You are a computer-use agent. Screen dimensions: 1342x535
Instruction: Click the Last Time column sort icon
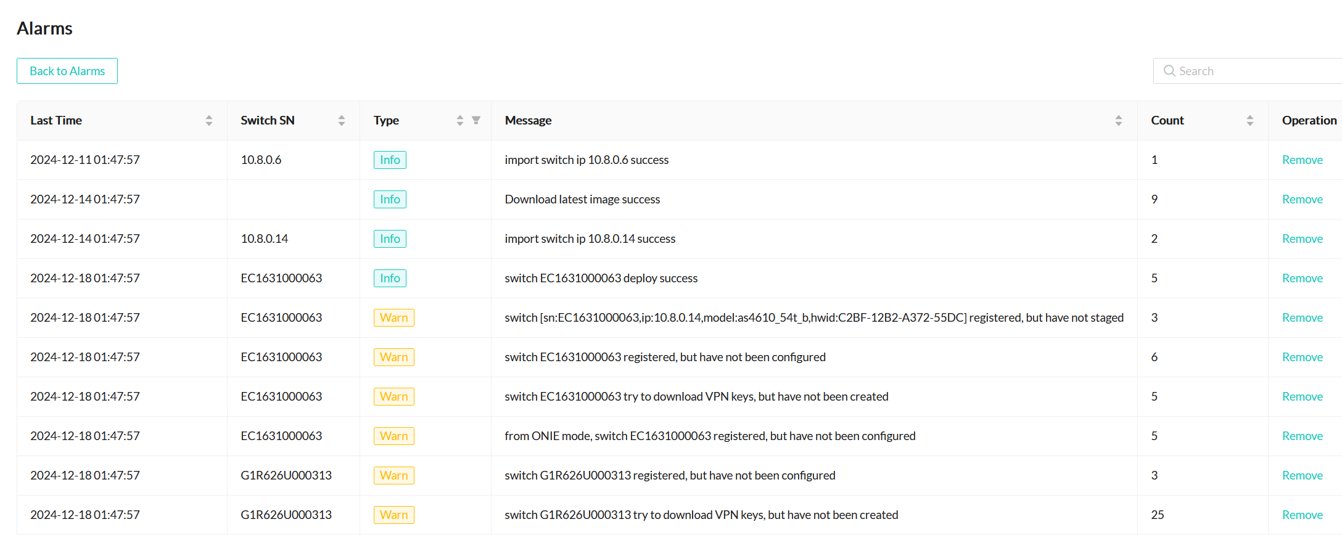(209, 121)
